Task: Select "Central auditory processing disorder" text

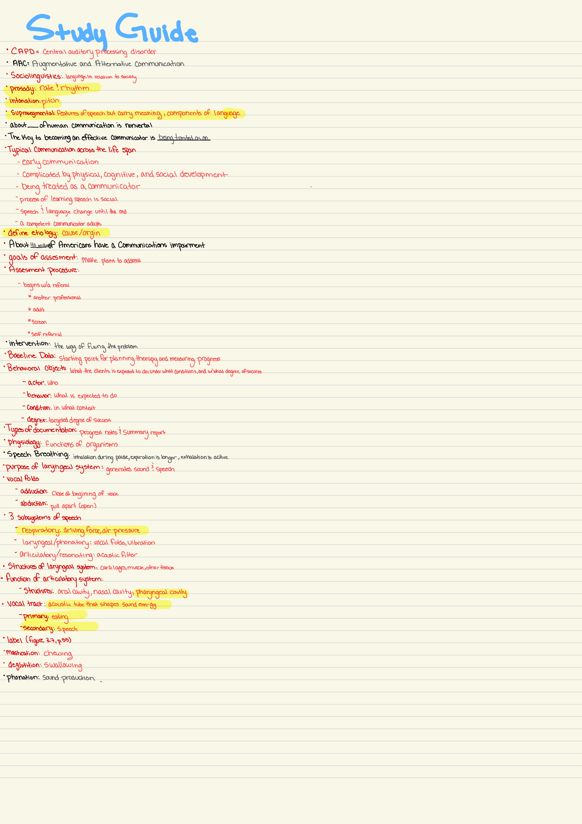Action: (99, 52)
